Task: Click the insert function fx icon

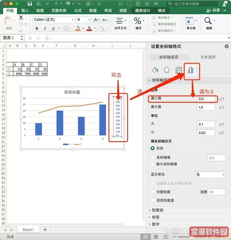Action: pyautogui.click(x=47, y=38)
